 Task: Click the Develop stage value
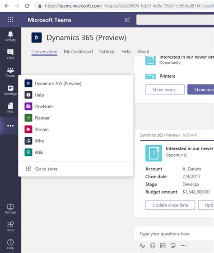[191, 184]
